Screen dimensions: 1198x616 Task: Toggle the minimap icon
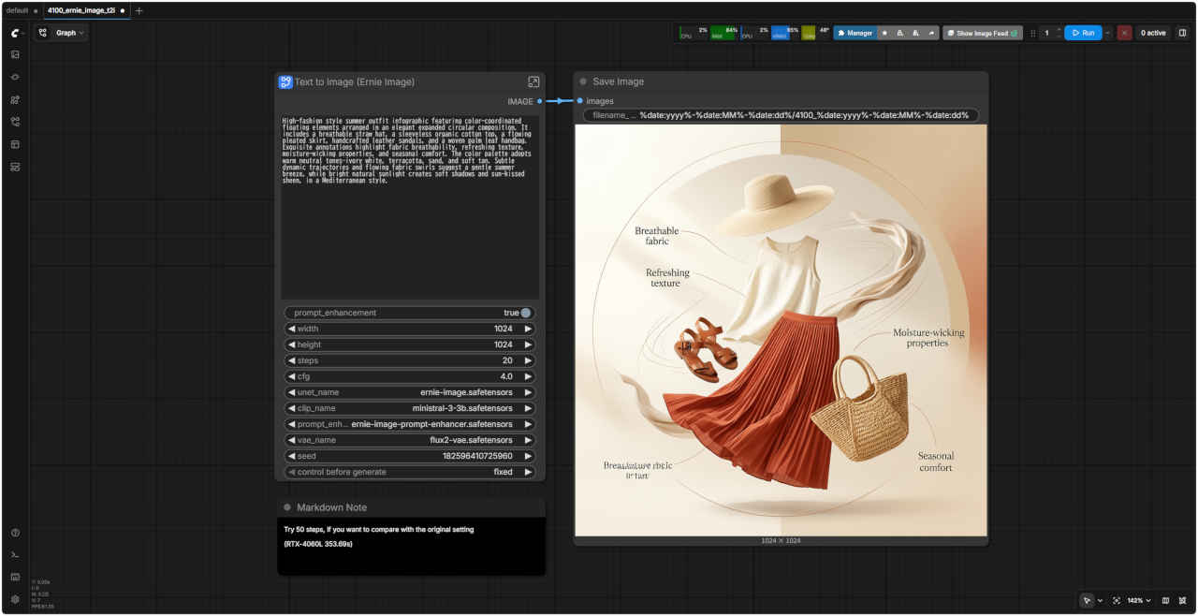1165,600
